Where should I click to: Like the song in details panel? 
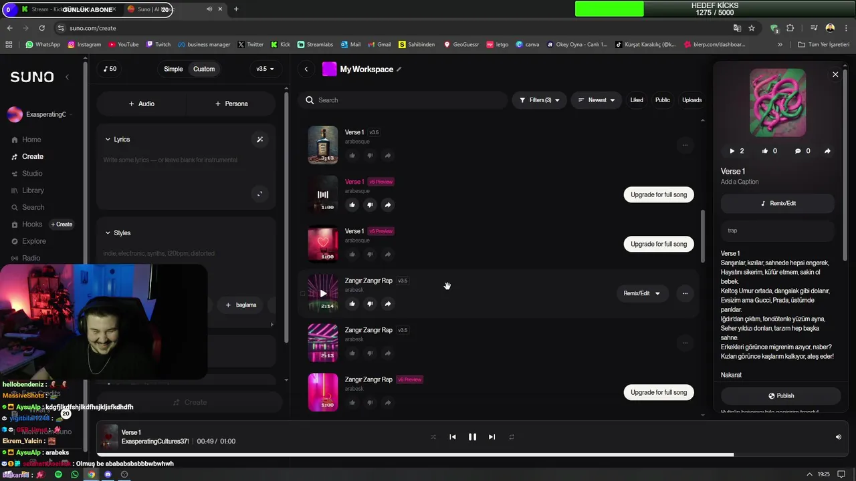769,151
